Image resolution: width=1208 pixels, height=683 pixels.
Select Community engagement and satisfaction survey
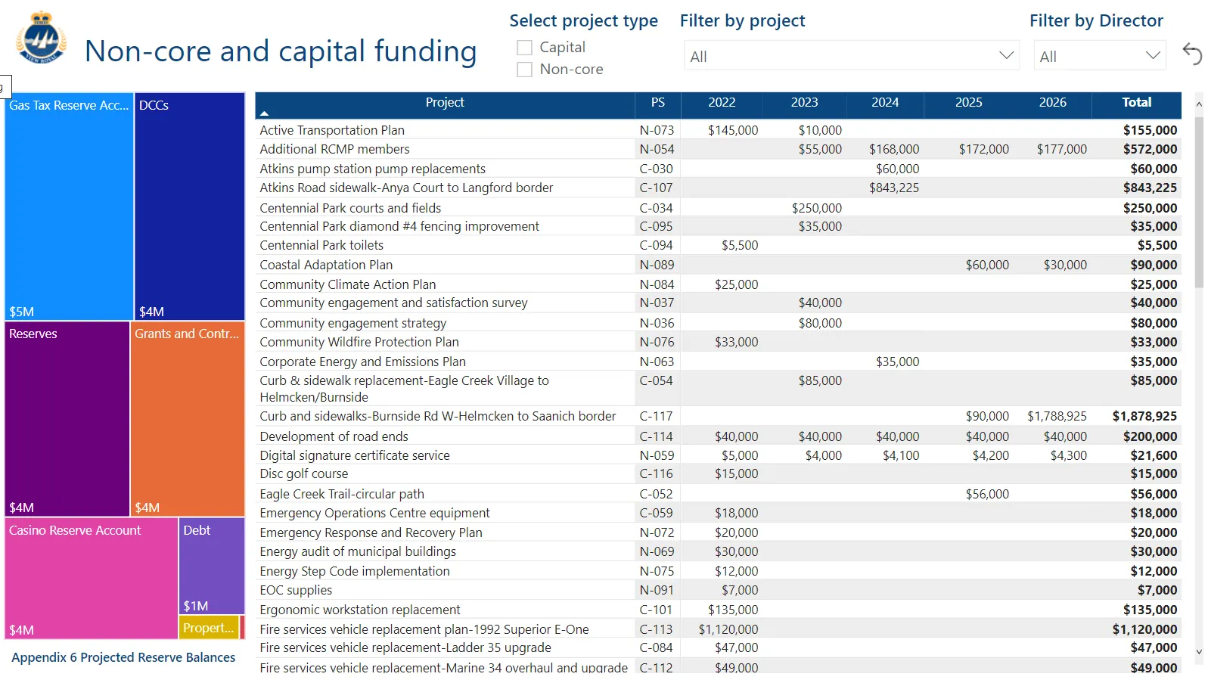click(x=719, y=303)
